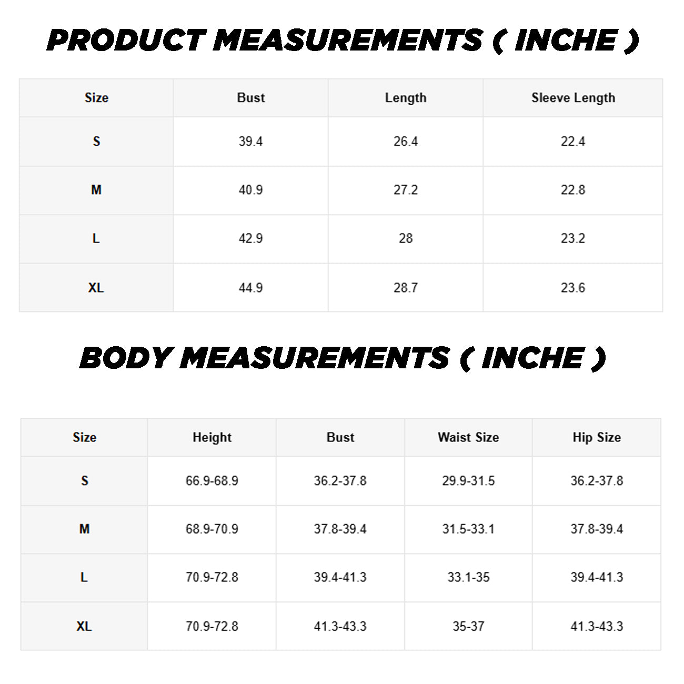Click the Height column header

(x=212, y=437)
